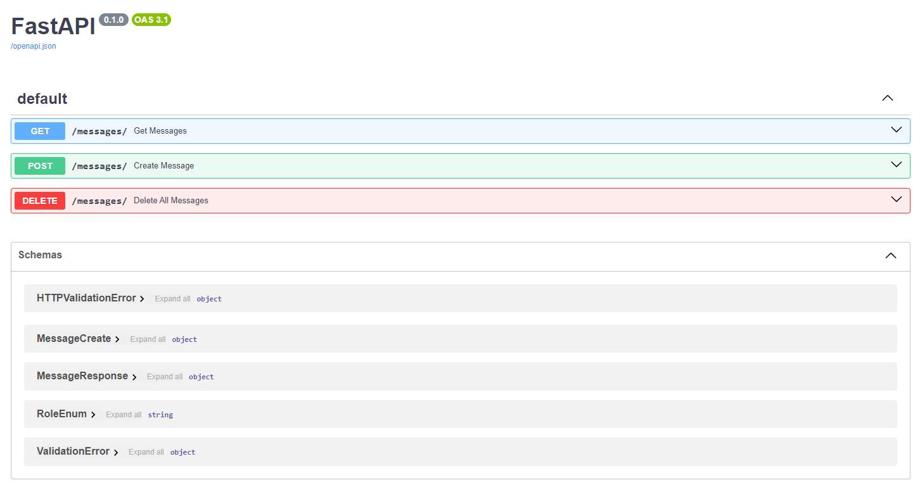
Task: Click the default section heading
Action: 42,99
